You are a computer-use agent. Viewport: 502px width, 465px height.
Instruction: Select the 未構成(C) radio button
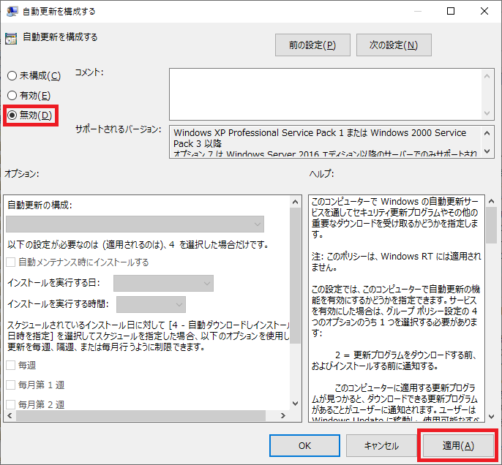point(12,76)
